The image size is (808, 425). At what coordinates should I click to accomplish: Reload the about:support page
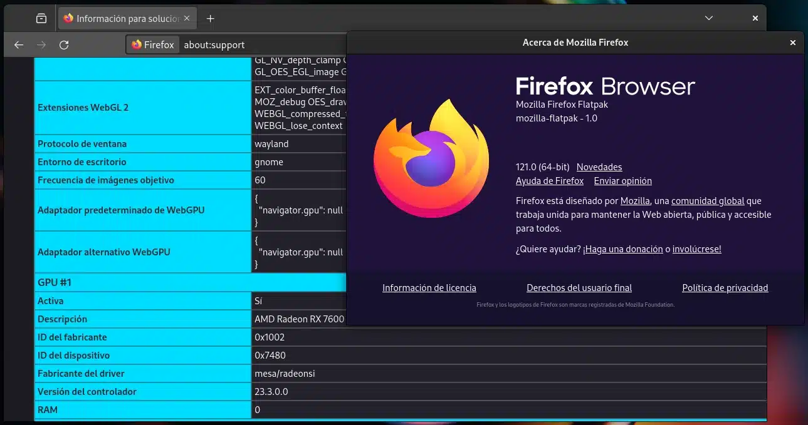[x=64, y=45]
